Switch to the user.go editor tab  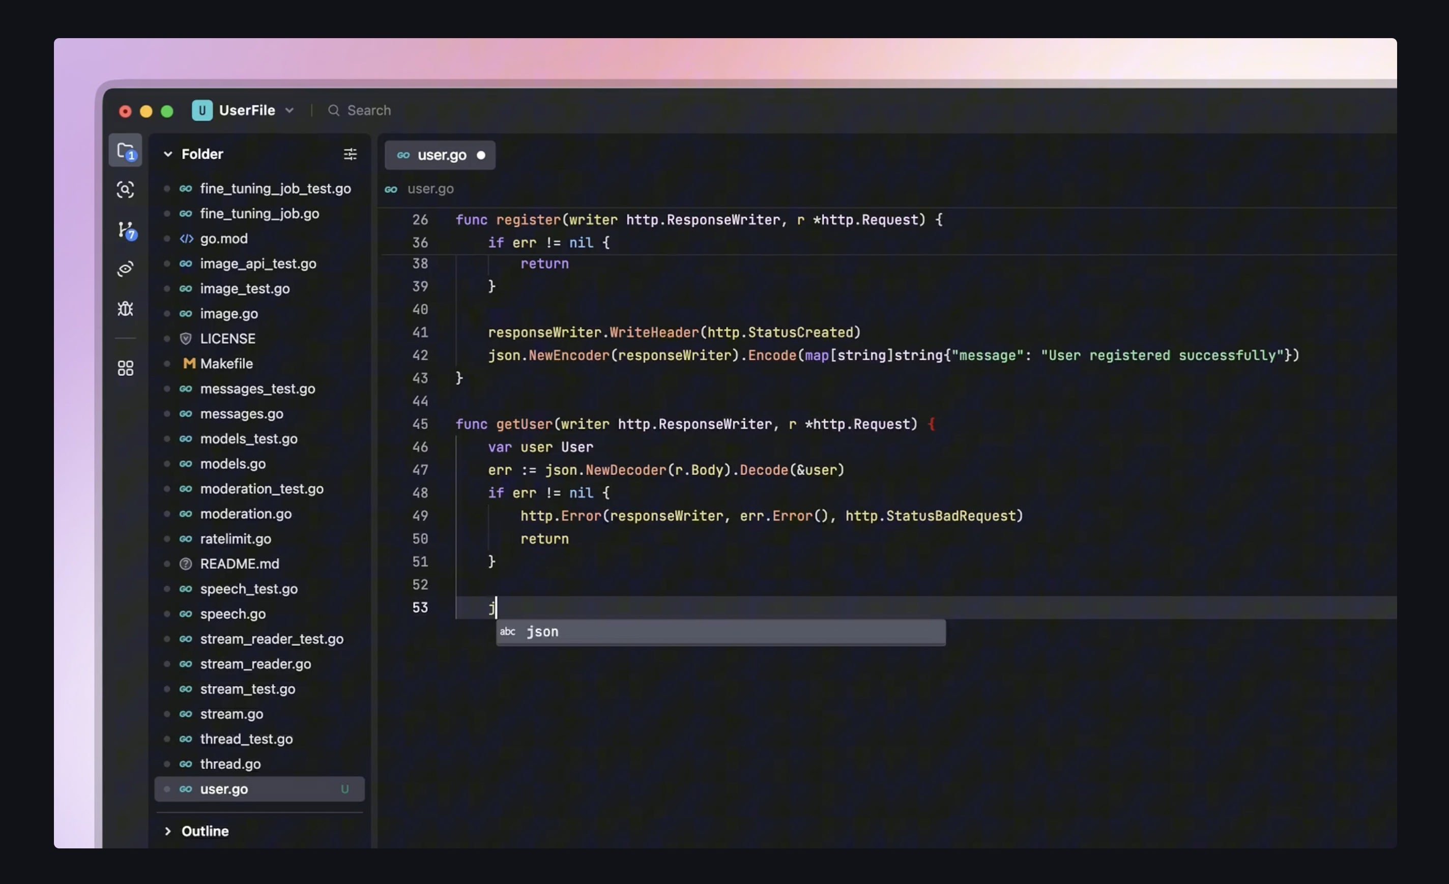(441, 155)
